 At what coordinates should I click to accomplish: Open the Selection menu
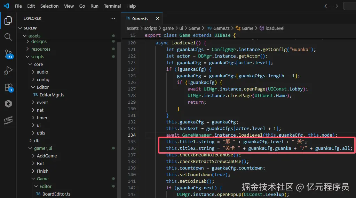(49, 6)
